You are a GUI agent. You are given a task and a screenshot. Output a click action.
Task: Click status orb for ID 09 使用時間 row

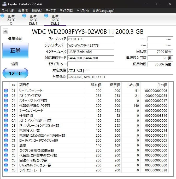6,115
